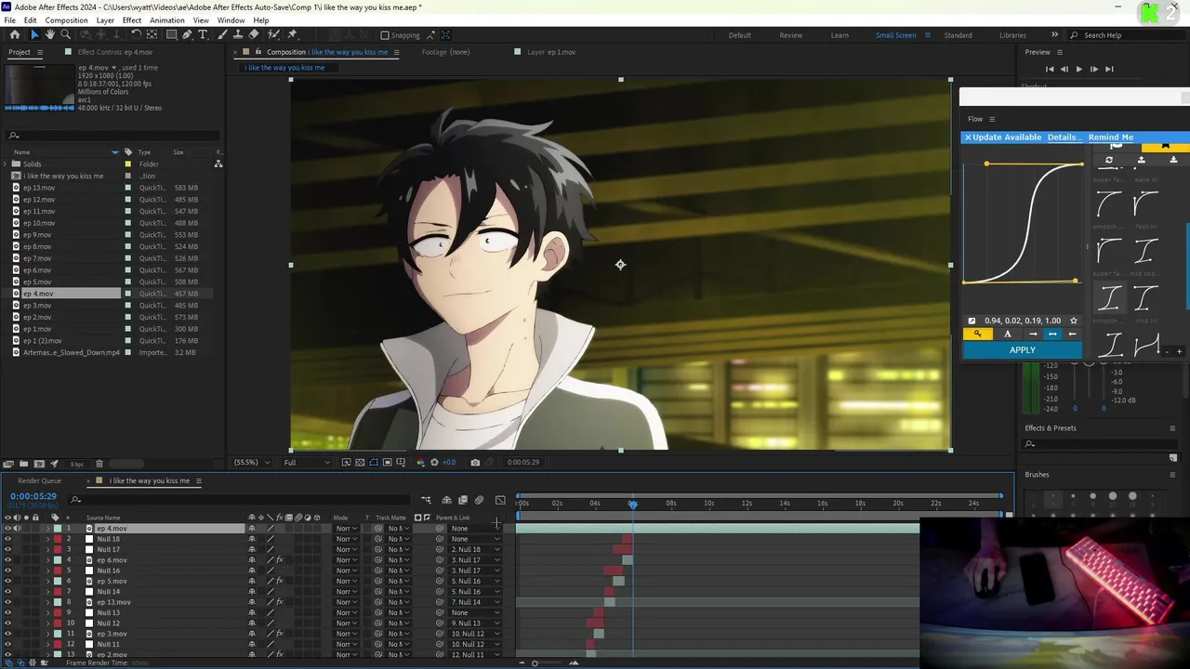Play the preview with Play button
1190x669 pixels.
[x=1078, y=69]
